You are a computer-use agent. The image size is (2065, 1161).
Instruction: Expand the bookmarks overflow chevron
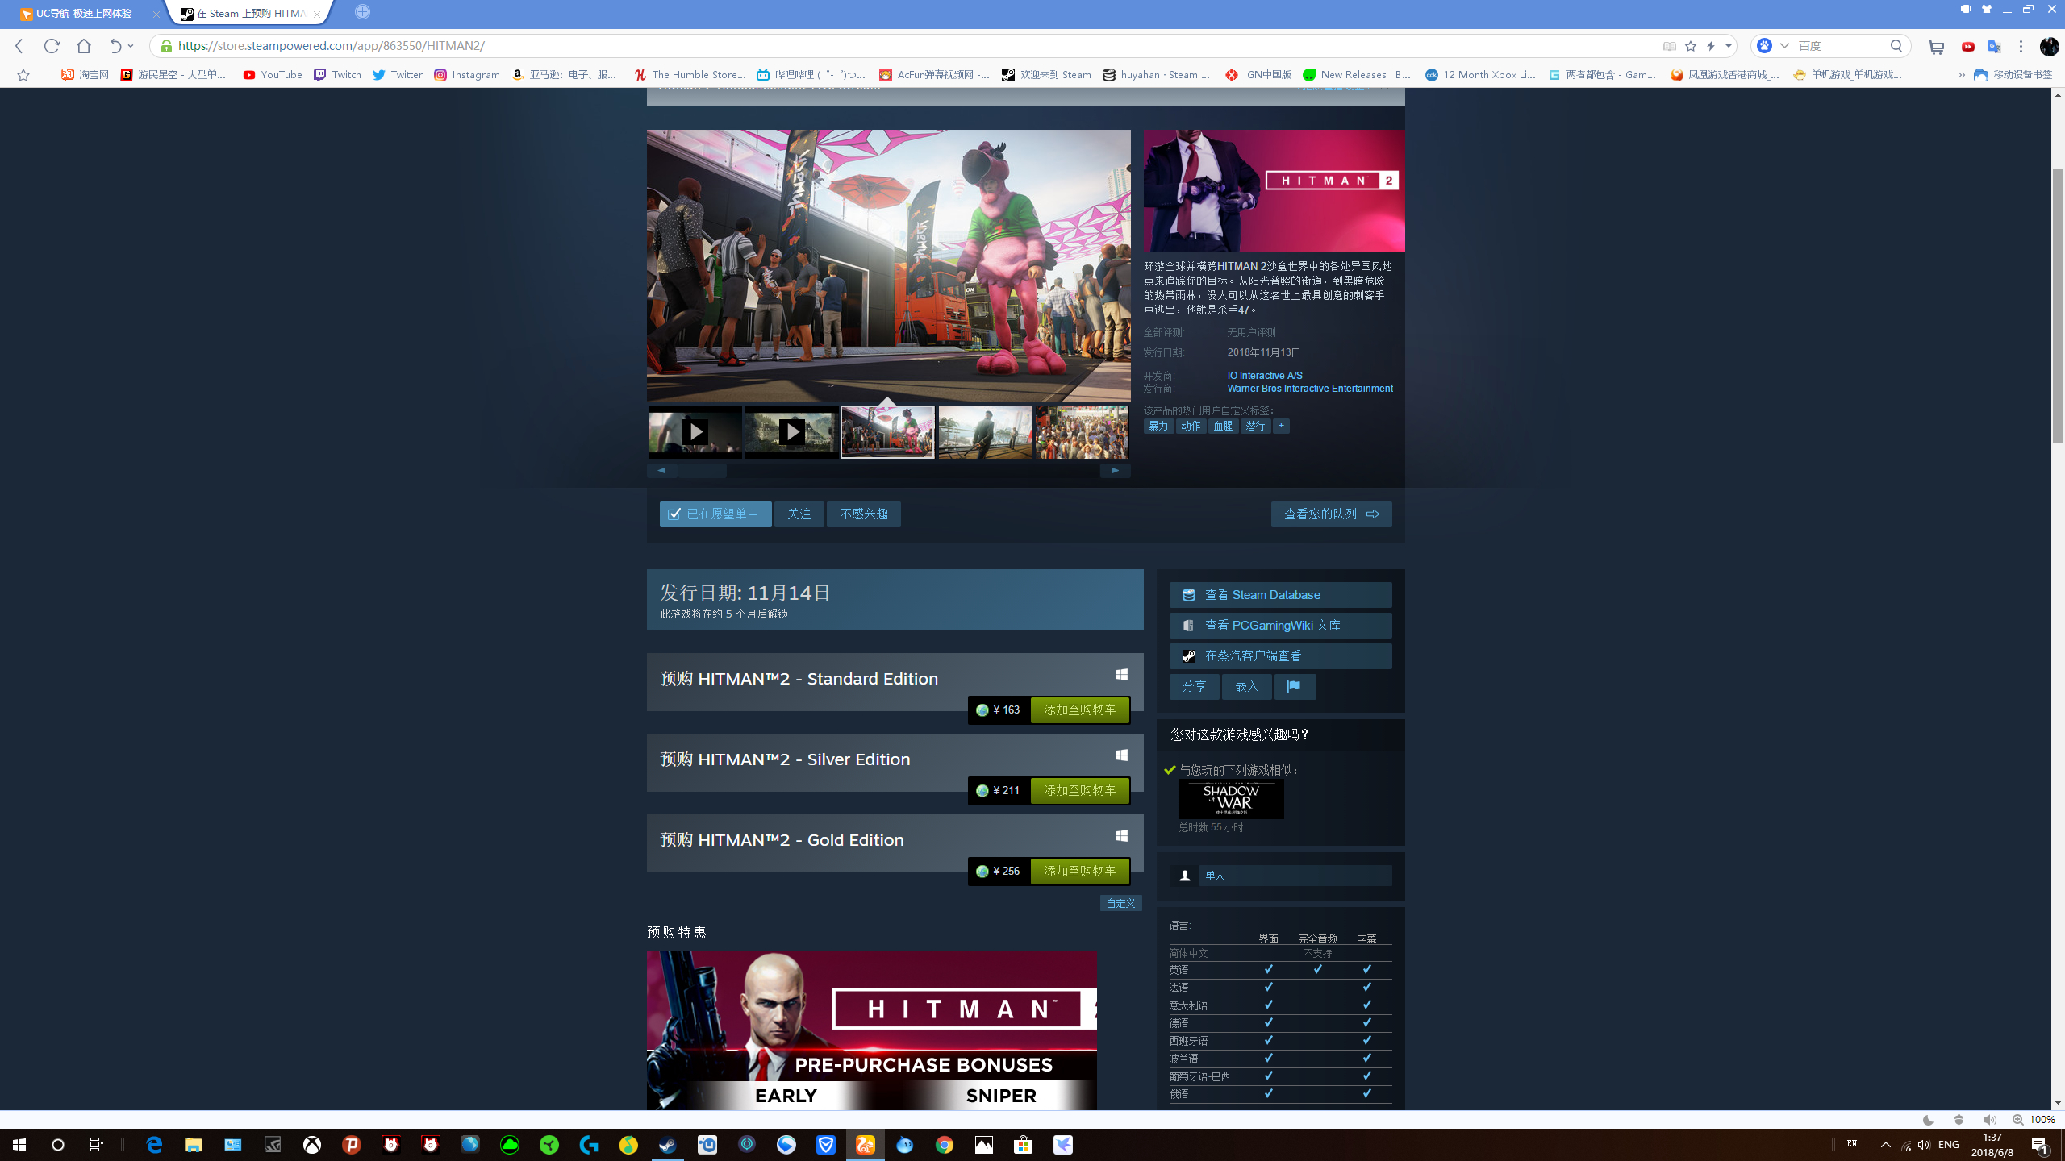coord(1961,75)
